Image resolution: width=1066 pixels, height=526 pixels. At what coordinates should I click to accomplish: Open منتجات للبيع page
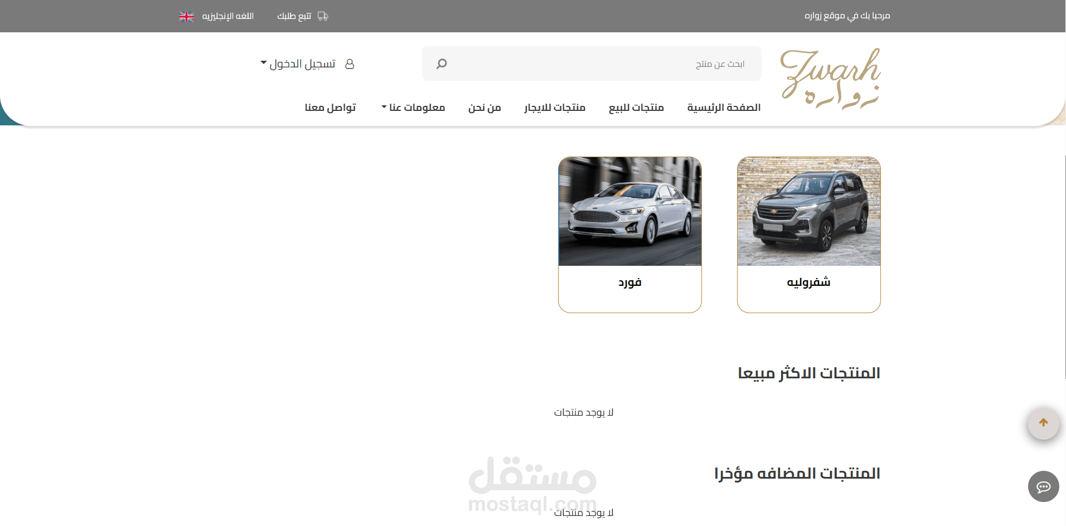pyautogui.click(x=636, y=107)
